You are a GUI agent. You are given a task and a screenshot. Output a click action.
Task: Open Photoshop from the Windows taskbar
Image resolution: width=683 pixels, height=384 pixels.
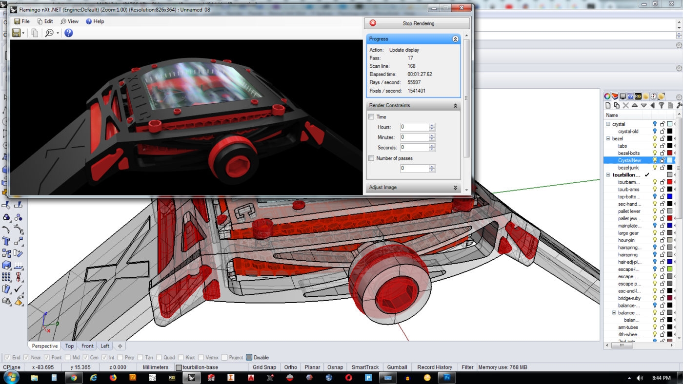coord(446,378)
